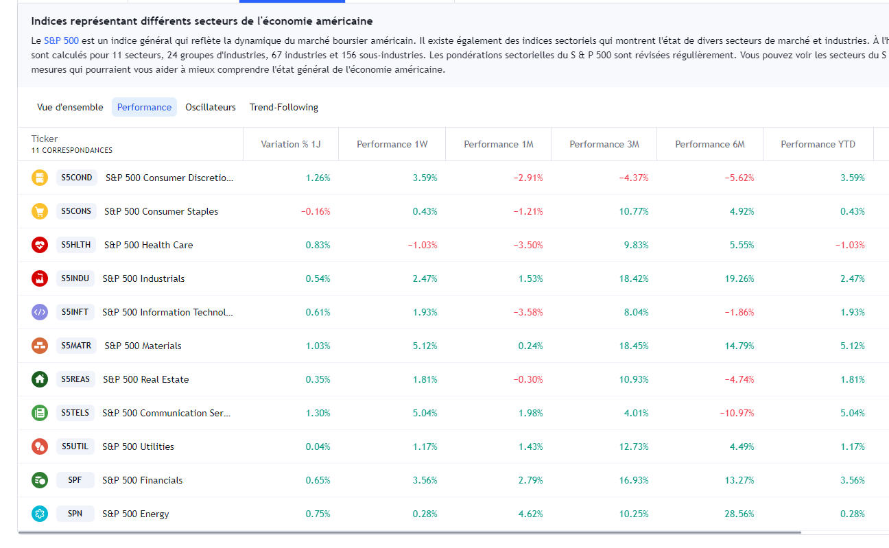The image size is (889, 548).
Task: Open the Oscillateurs tab
Action: click(211, 108)
